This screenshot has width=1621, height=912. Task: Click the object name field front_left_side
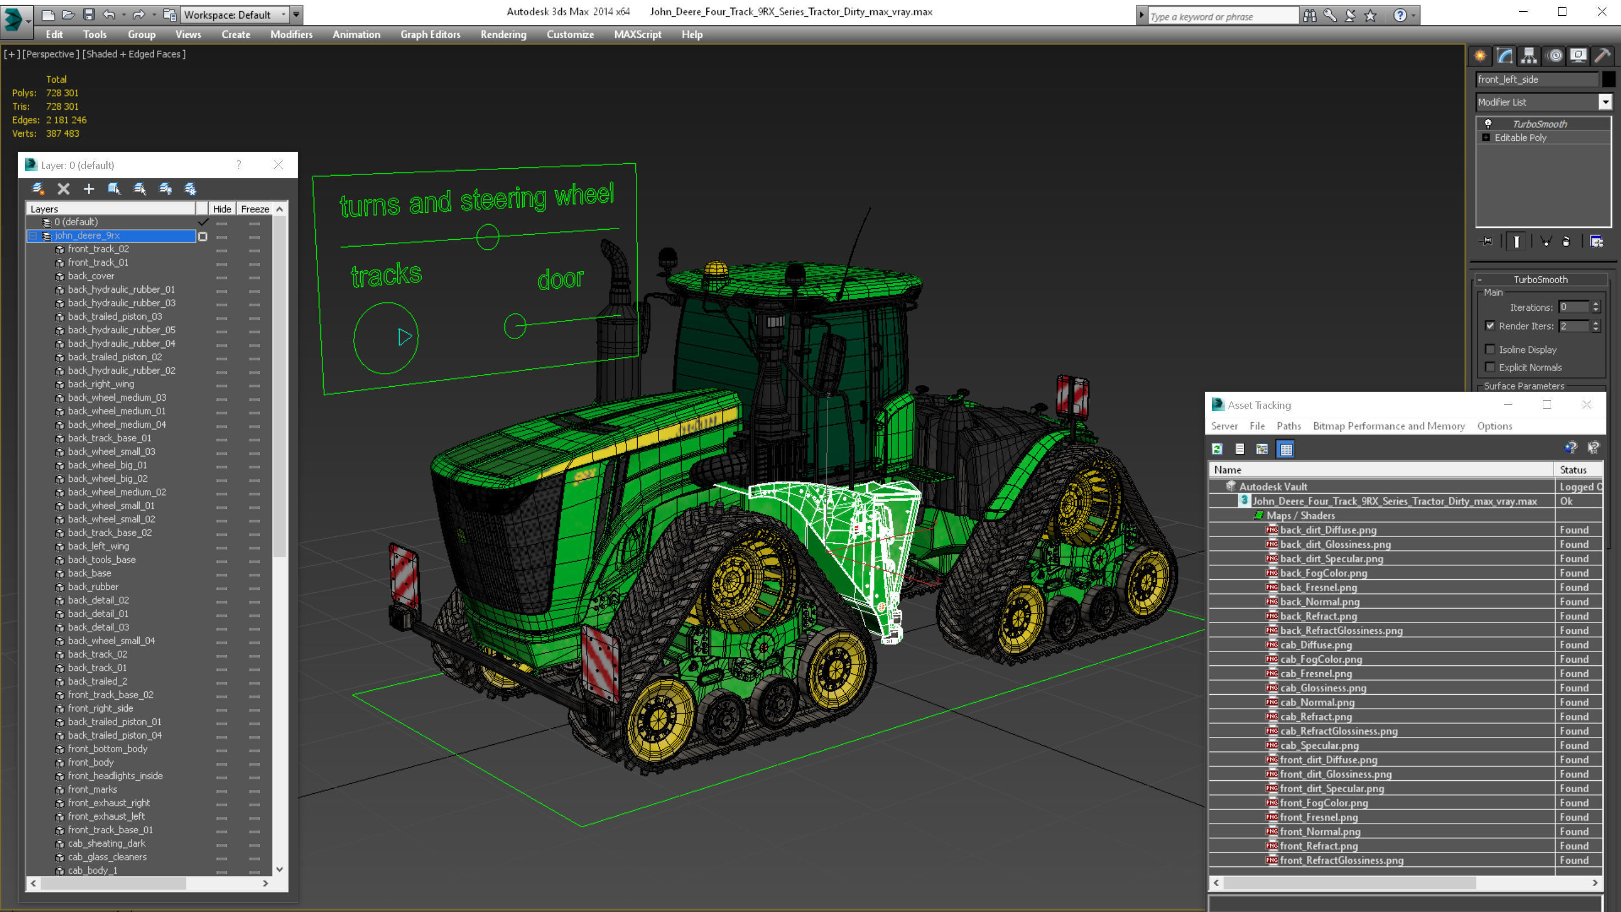coord(1537,79)
